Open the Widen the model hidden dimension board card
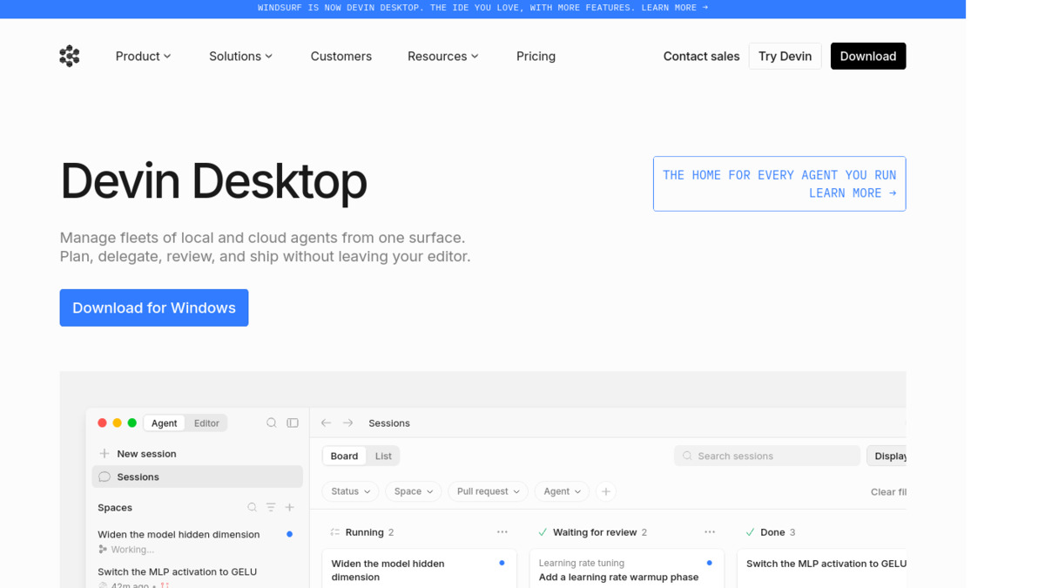The height and width of the screenshot is (588, 1045). pos(419,569)
